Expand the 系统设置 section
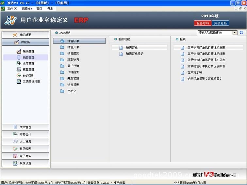 point(25,163)
